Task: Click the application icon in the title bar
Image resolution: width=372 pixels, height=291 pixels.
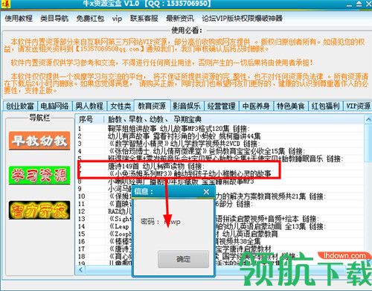Action: (5, 4)
